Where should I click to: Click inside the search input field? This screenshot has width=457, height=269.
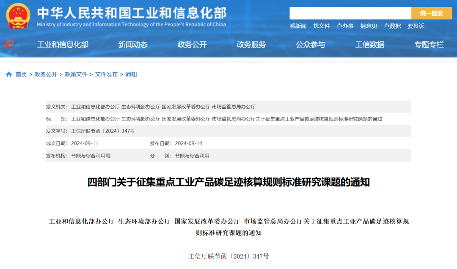[x=351, y=13]
